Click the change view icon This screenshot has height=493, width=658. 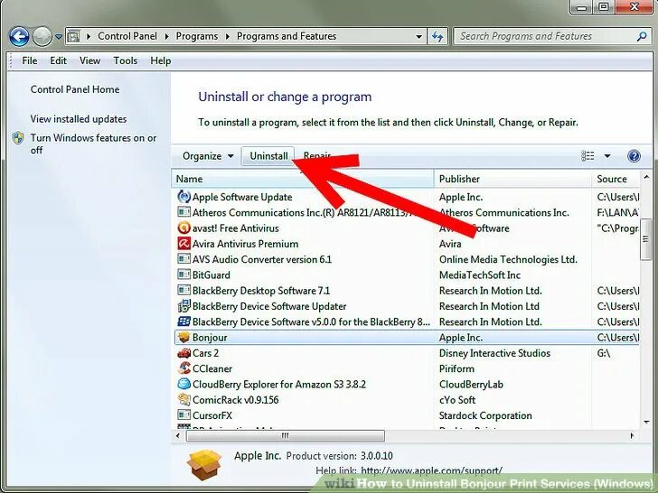[x=587, y=156]
